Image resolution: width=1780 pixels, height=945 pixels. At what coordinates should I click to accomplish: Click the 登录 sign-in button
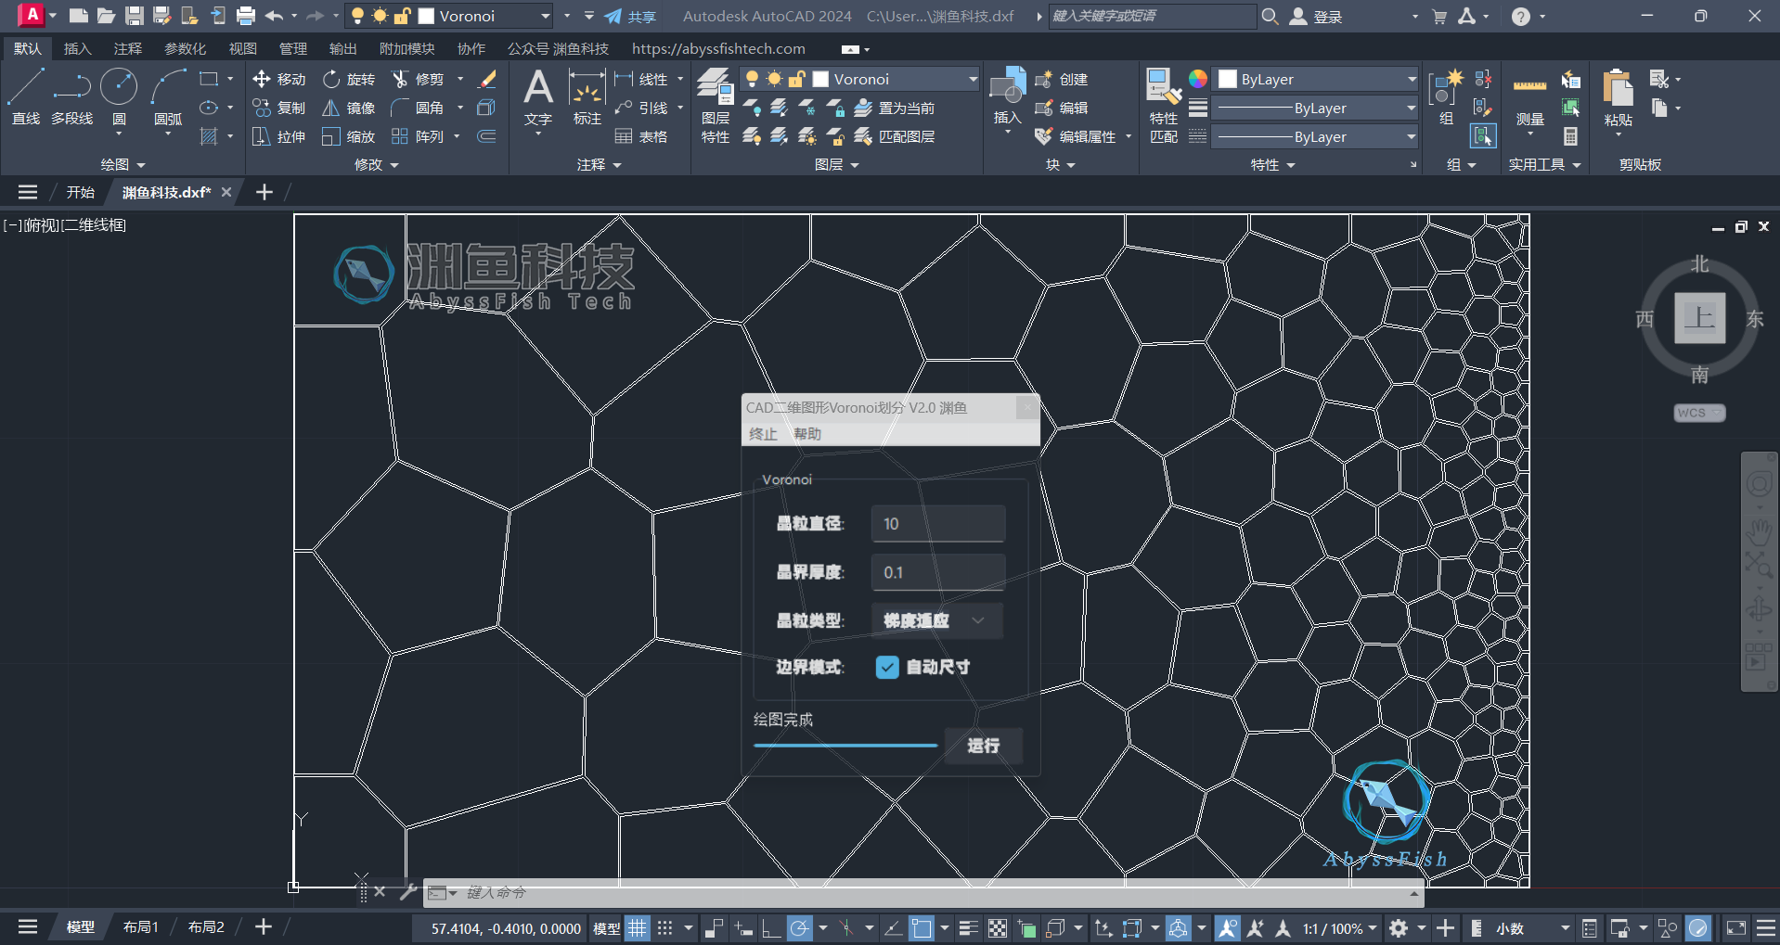[1316, 16]
